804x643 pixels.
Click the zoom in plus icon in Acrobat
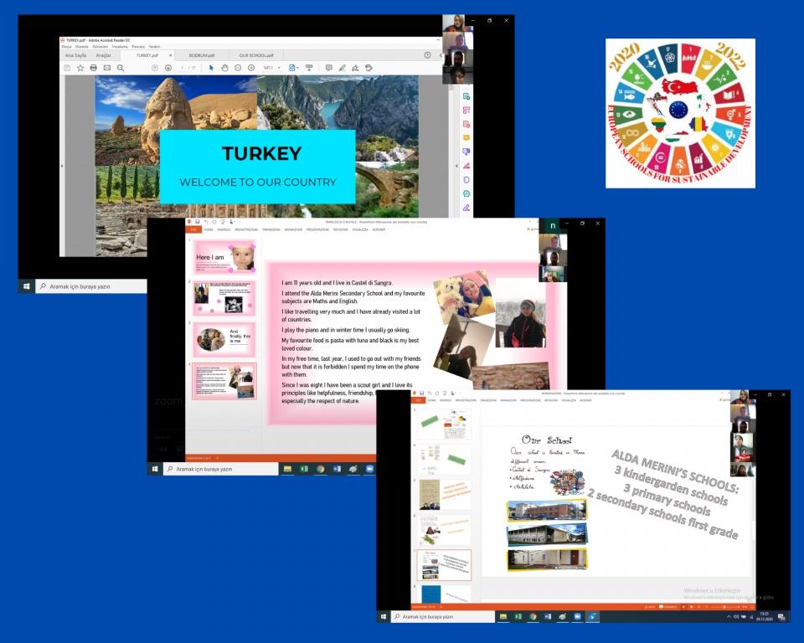251,68
